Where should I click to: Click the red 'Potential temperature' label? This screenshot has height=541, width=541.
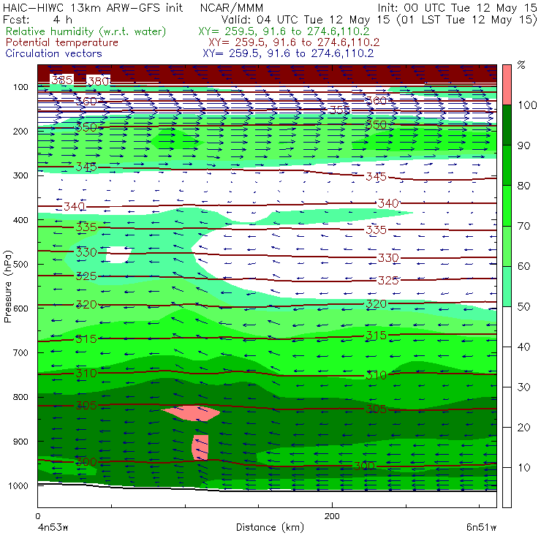[62, 42]
